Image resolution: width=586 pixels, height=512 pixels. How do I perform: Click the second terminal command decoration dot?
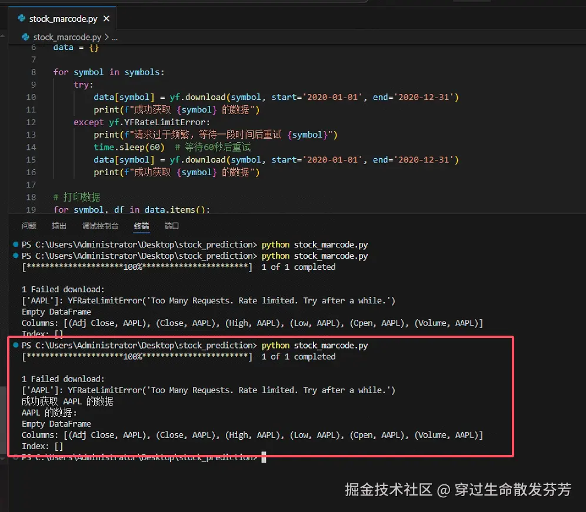pyautogui.click(x=16, y=256)
